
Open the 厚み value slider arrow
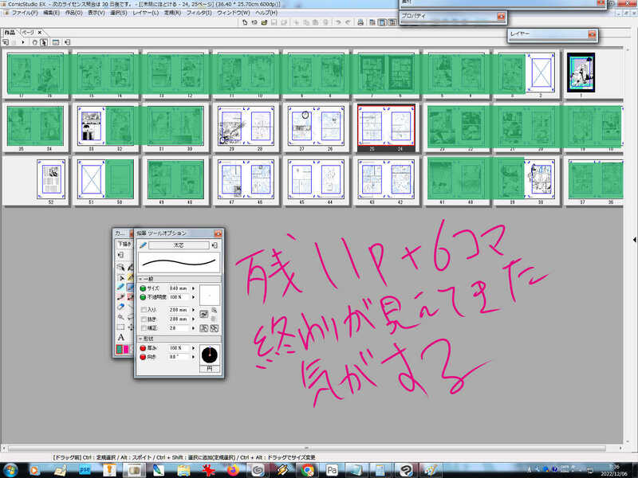tap(193, 348)
